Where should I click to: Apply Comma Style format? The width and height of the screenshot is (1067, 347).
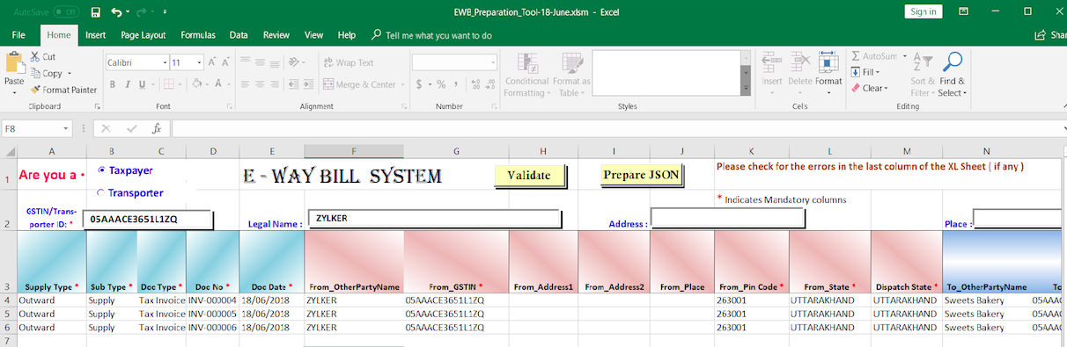coord(456,85)
